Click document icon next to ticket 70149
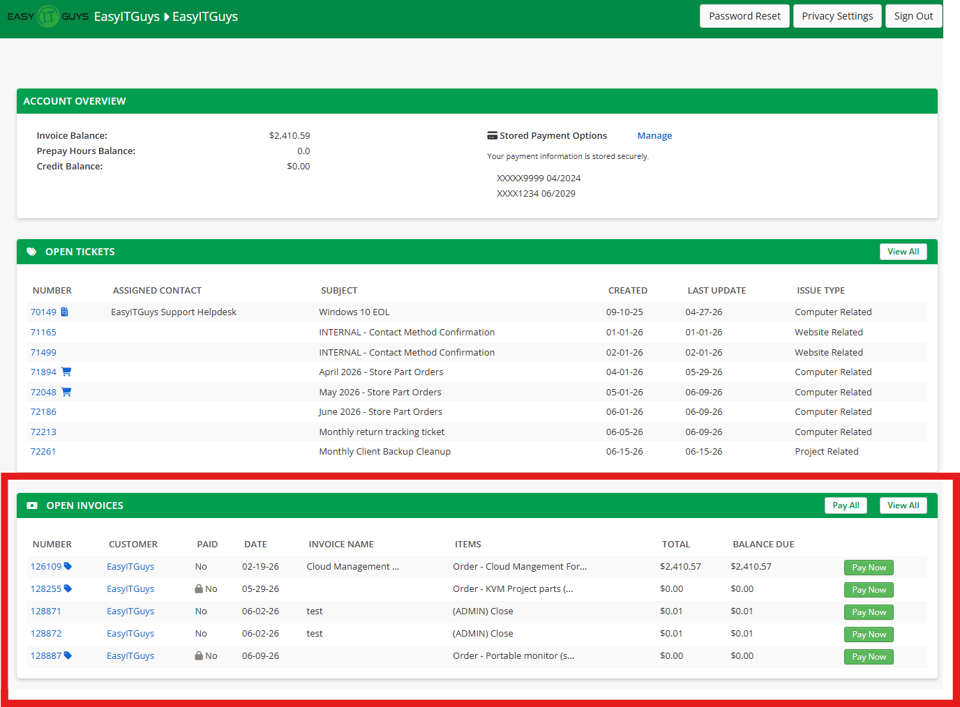This screenshot has width=960, height=707. [65, 312]
